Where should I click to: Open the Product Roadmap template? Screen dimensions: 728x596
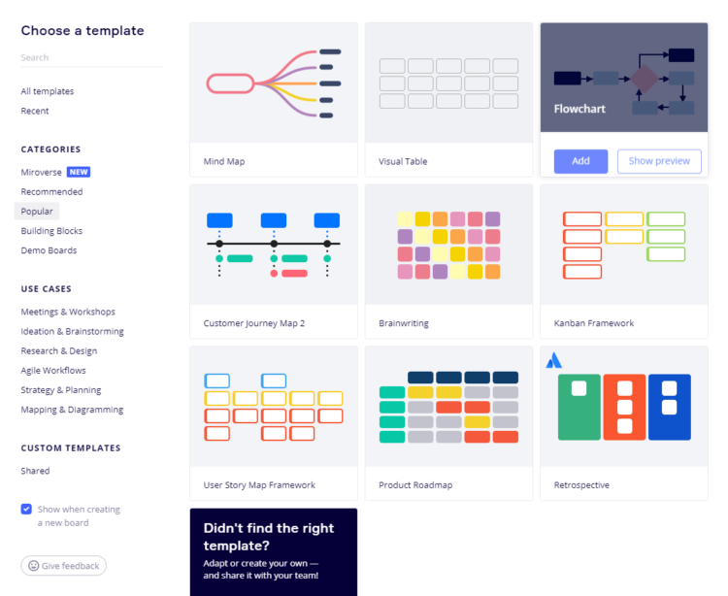(448, 408)
